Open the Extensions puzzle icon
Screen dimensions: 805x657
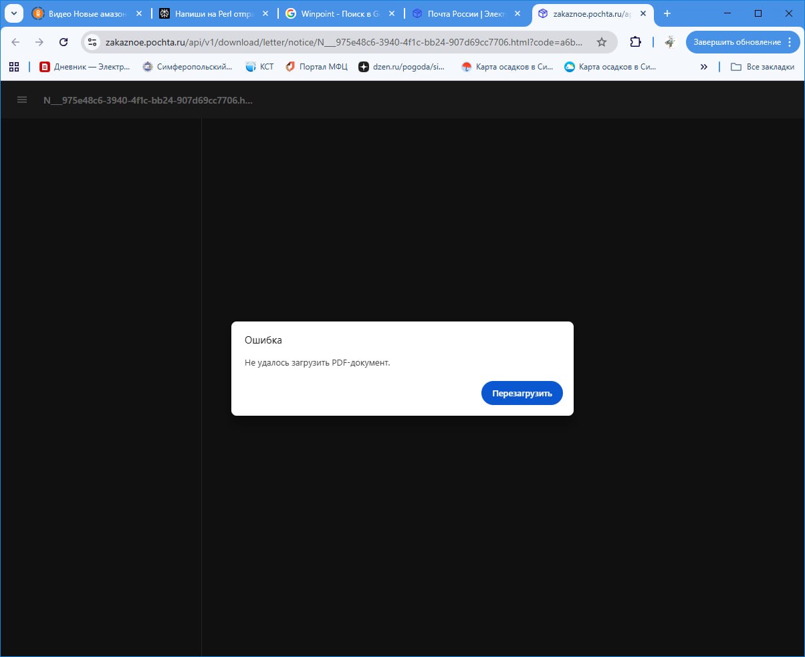635,42
